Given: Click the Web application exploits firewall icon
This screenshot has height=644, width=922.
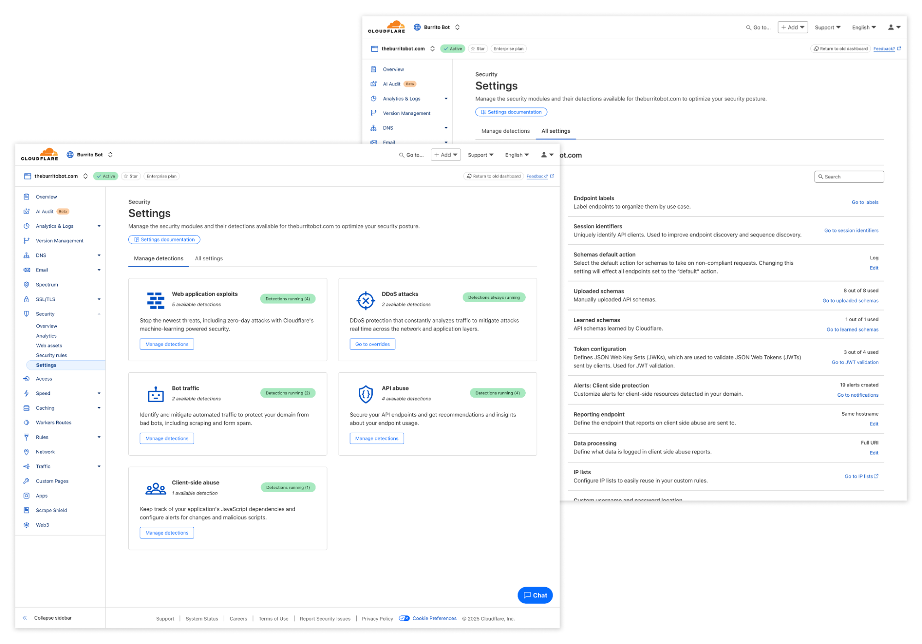Looking at the screenshot, I should tap(155, 300).
